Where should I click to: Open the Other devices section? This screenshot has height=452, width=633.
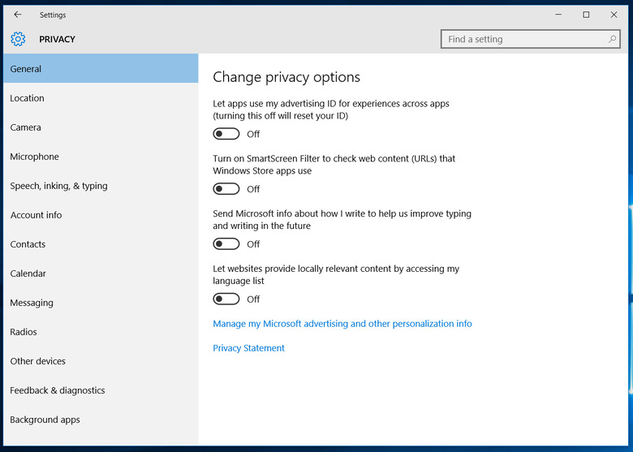[x=101, y=361]
